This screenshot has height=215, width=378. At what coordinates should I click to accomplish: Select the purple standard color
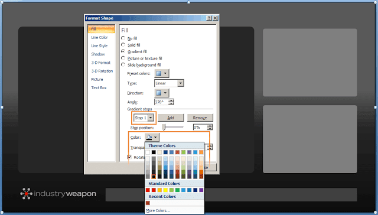coord(201,190)
